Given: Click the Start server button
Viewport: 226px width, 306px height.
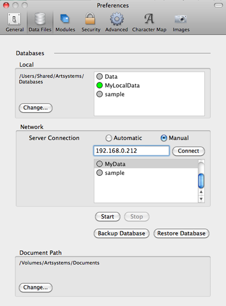Looking at the screenshot, I should pos(108,217).
